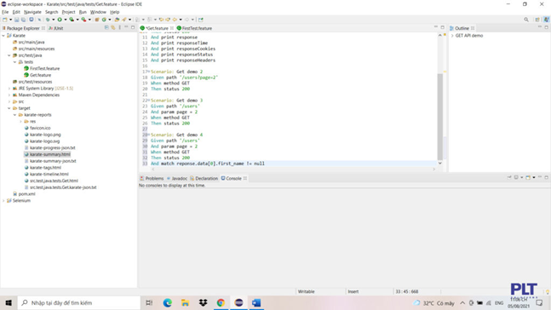Viewport: 551px width, 310px height.
Task: Minimize the Package Explorer panel
Action: click(126, 27)
